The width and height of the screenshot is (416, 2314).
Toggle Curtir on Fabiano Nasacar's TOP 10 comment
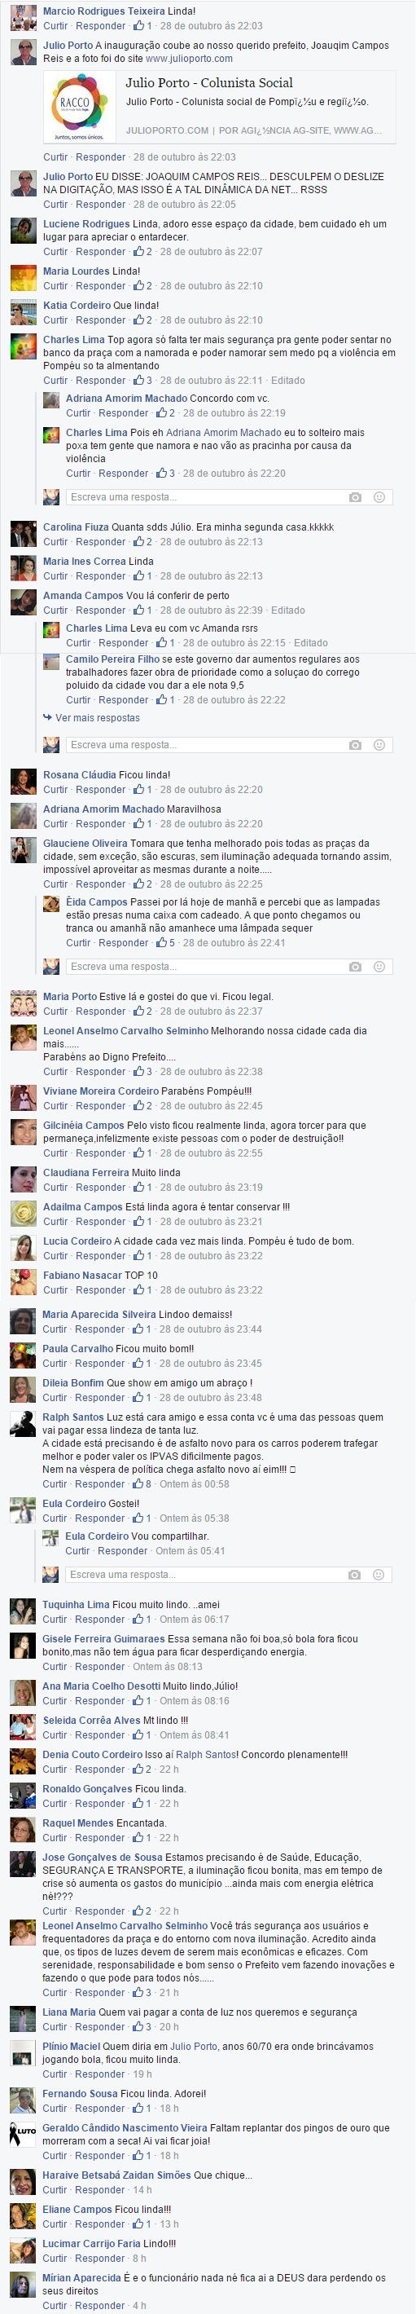(55, 1290)
